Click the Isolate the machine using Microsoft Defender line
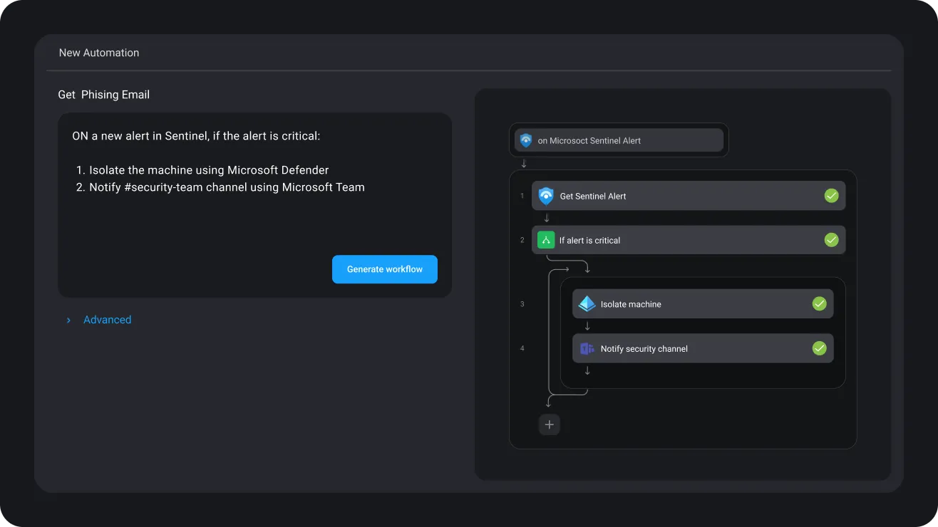The image size is (938, 527). (209, 170)
